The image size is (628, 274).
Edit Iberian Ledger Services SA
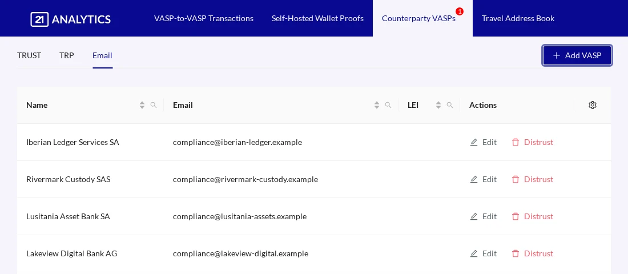point(484,142)
